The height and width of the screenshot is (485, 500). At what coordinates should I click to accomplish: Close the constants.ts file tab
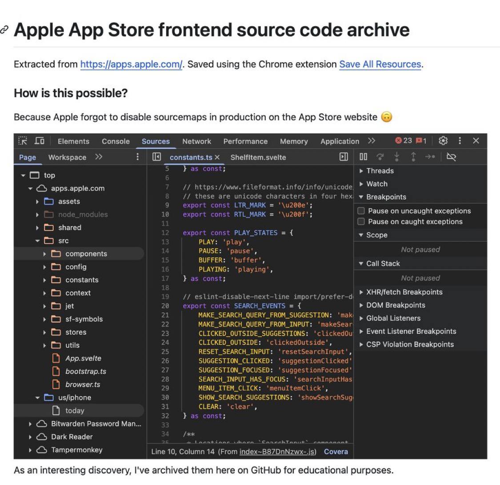pyautogui.click(x=217, y=158)
